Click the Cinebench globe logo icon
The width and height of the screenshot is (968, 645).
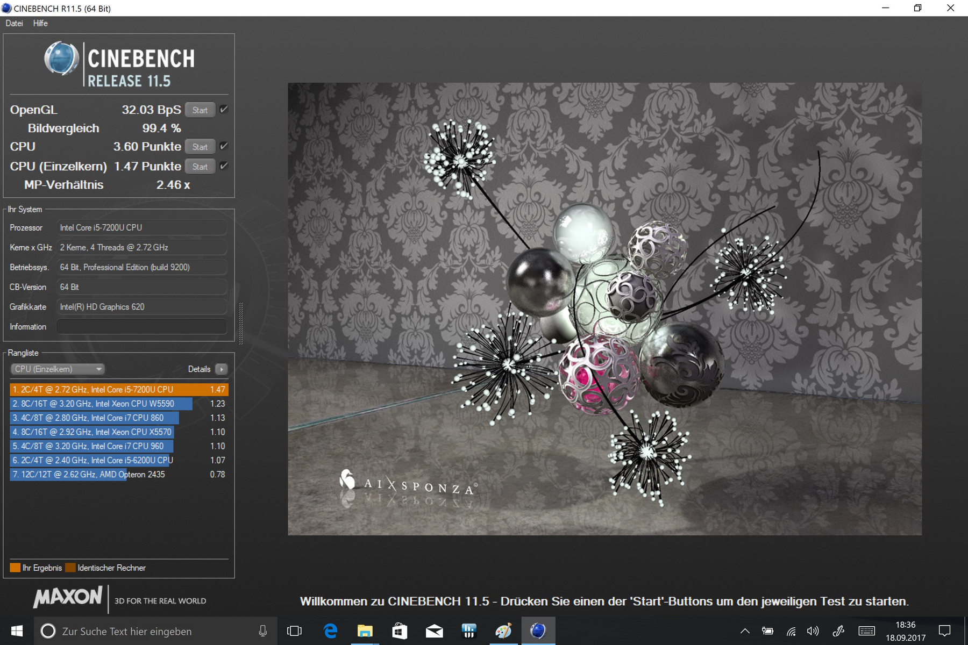[61, 58]
